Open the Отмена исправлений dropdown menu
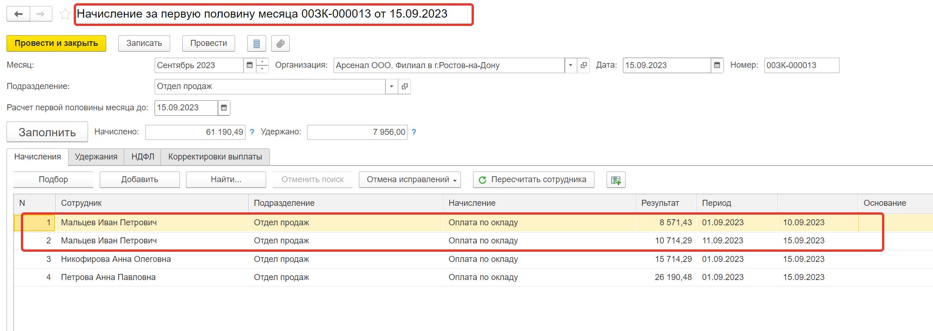Image resolution: width=933 pixels, height=331 pixels. (x=409, y=180)
